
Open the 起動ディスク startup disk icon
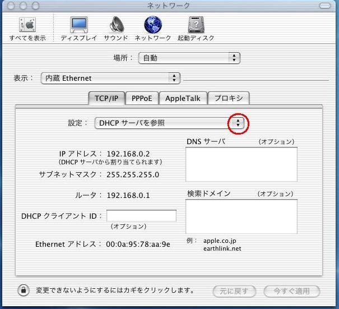[196, 29]
